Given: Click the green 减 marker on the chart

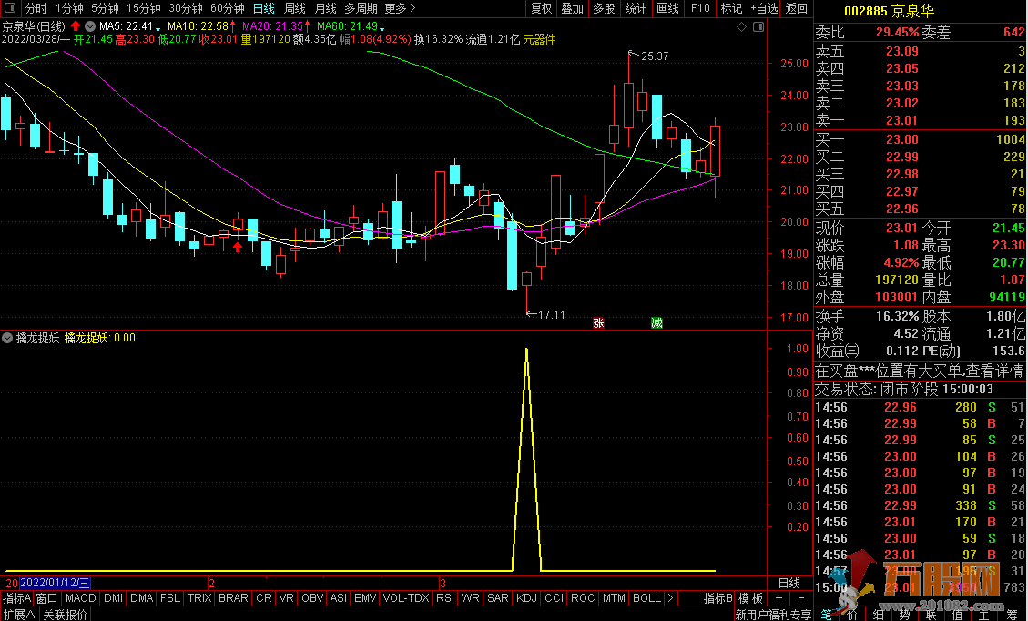Looking at the screenshot, I should click(x=656, y=322).
